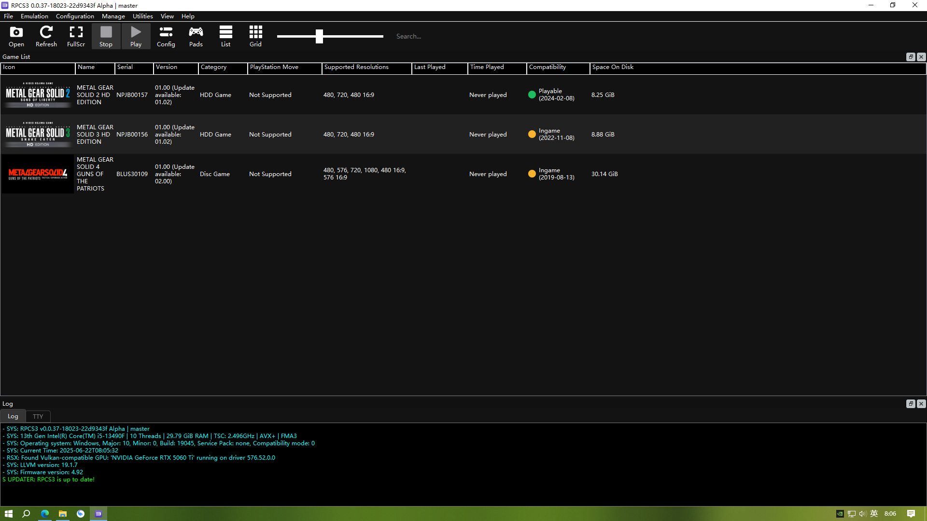Open the Manage menu

click(113, 16)
